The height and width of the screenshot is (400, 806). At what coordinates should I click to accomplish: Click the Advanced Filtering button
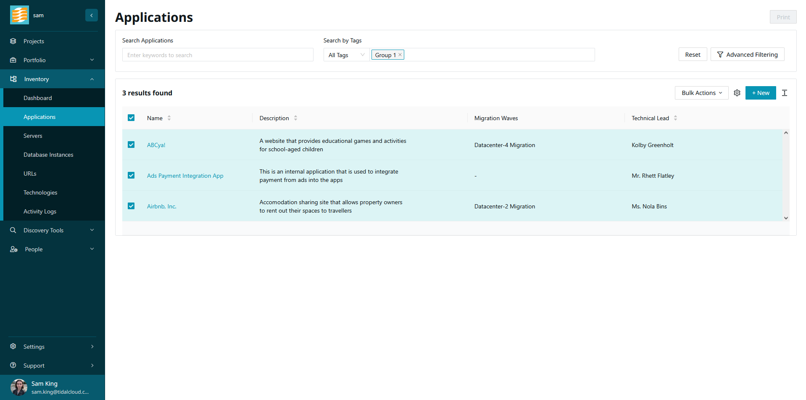click(x=747, y=55)
